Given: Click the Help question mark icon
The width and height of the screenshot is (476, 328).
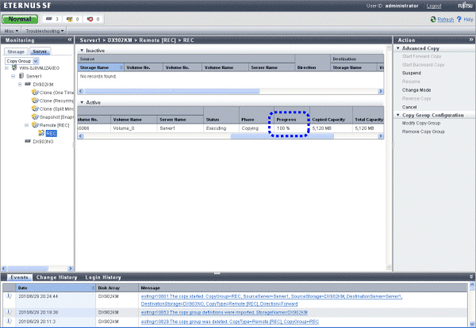Looking at the screenshot, I should [459, 19].
